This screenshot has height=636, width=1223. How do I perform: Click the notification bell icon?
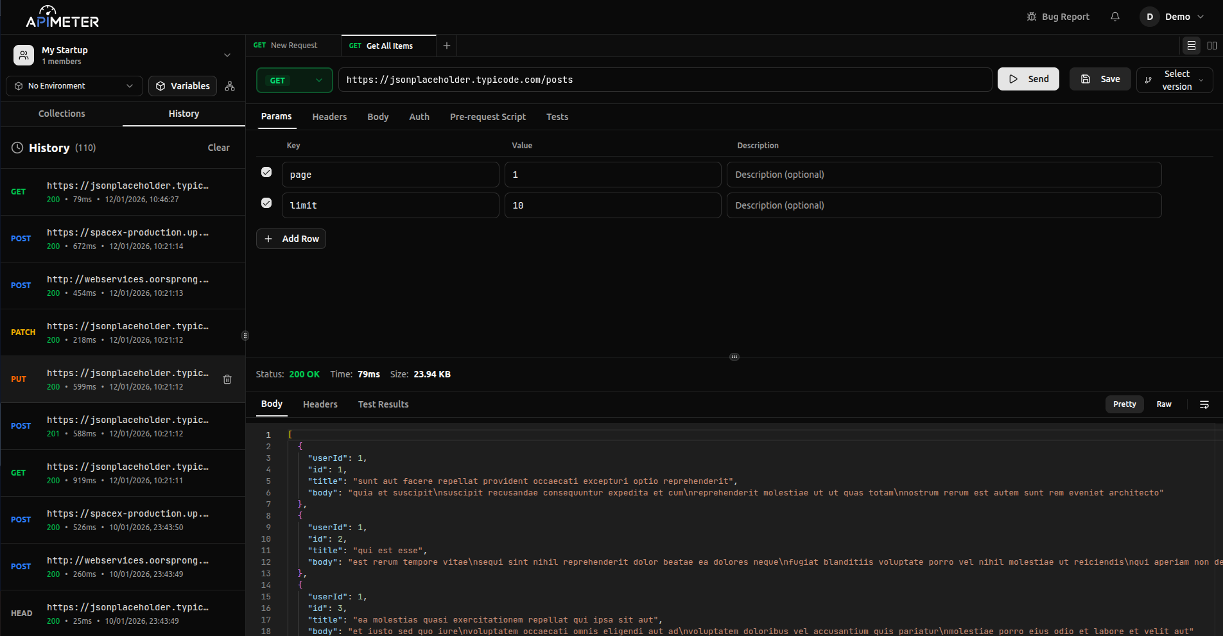coord(1115,17)
